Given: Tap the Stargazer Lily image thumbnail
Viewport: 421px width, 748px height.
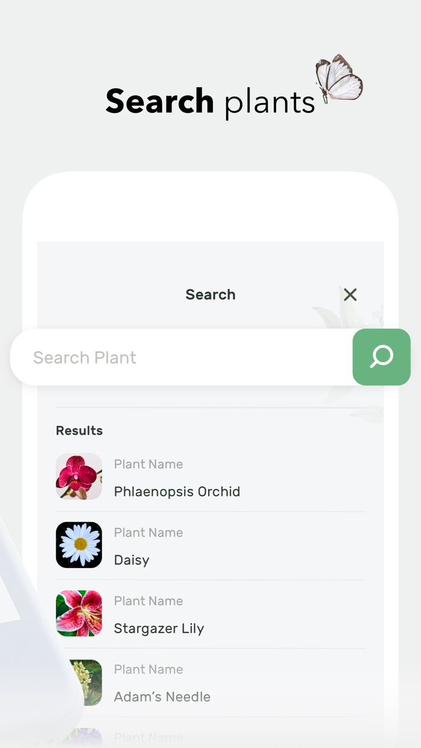Looking at the screenshot, I should point(79,613).
